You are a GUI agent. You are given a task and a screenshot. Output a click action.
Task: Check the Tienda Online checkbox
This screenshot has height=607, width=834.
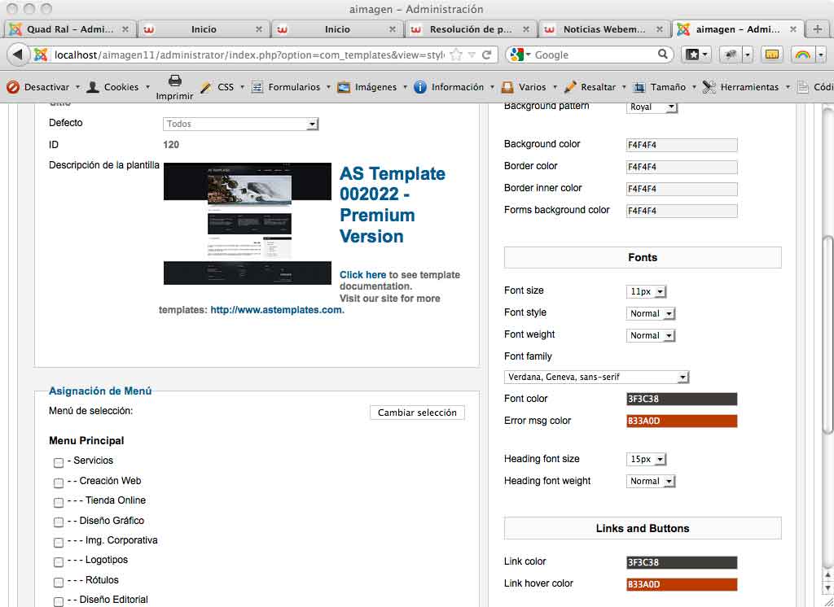point(59,503)
